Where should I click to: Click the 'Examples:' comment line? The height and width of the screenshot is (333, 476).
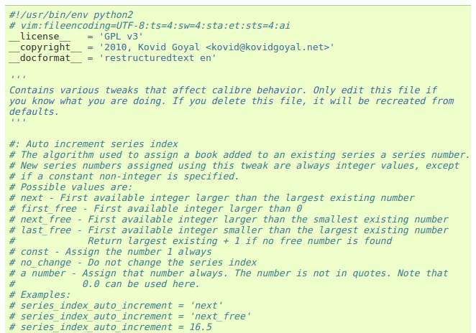tap(45, 295)
